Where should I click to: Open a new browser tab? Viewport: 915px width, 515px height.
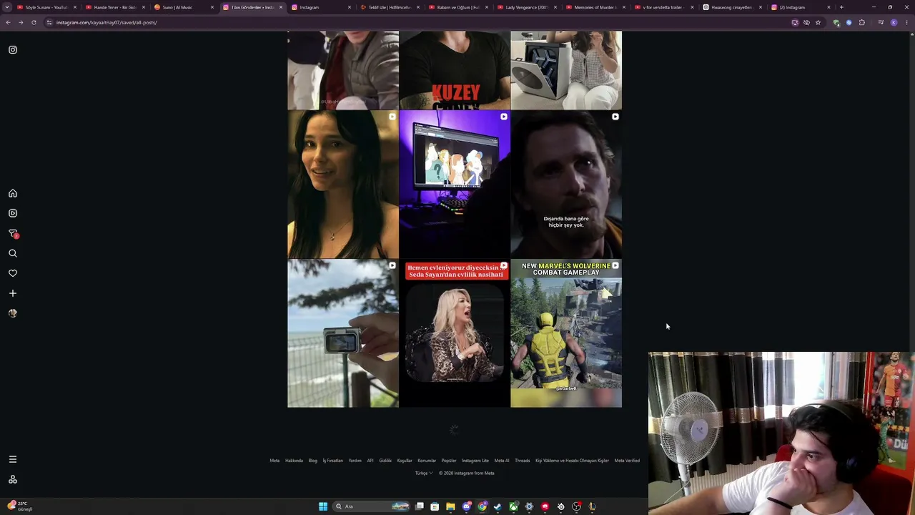[841, 7]
